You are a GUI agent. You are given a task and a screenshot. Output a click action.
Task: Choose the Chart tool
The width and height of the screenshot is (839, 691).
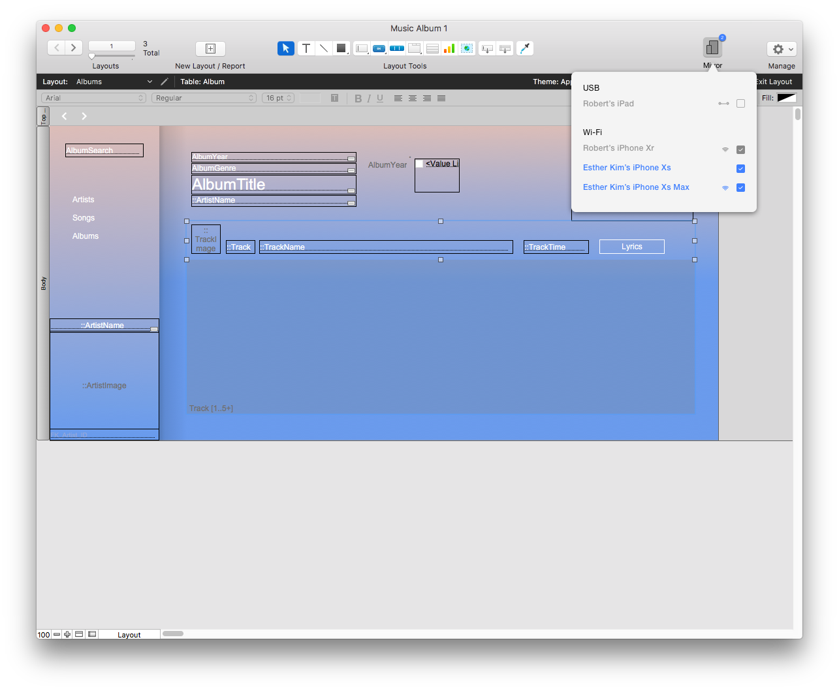pos(449,48)
